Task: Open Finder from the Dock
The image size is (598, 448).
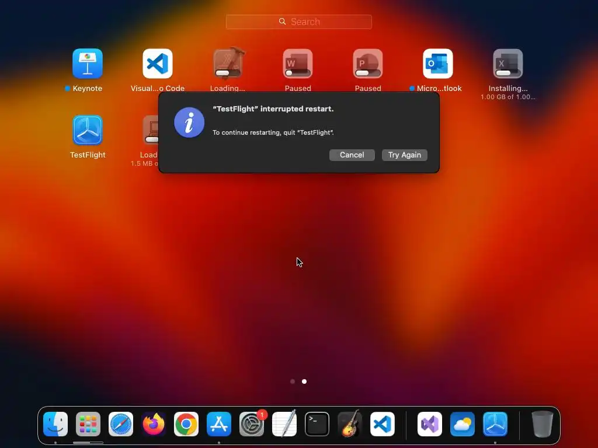Action: tap(55, 424)
